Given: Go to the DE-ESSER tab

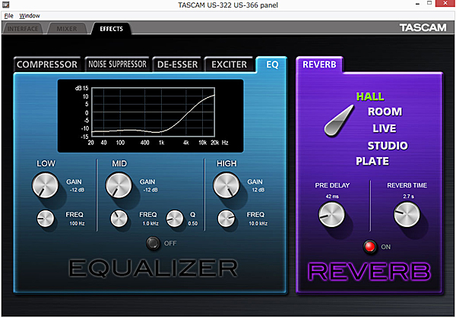Looking at the screenshot, I should pyautogui.click(x=177, y=65).
